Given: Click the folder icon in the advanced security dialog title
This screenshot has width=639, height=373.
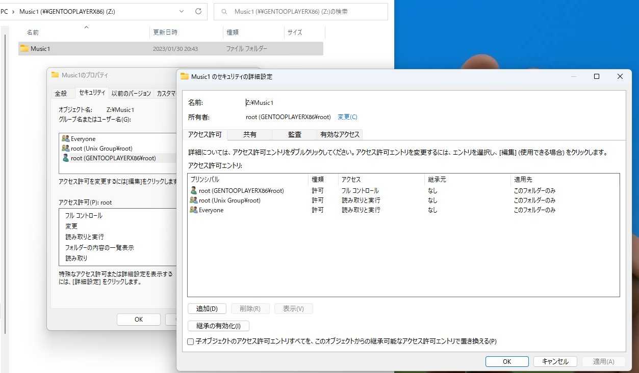Looking at the screenshot, I should 183,76.
